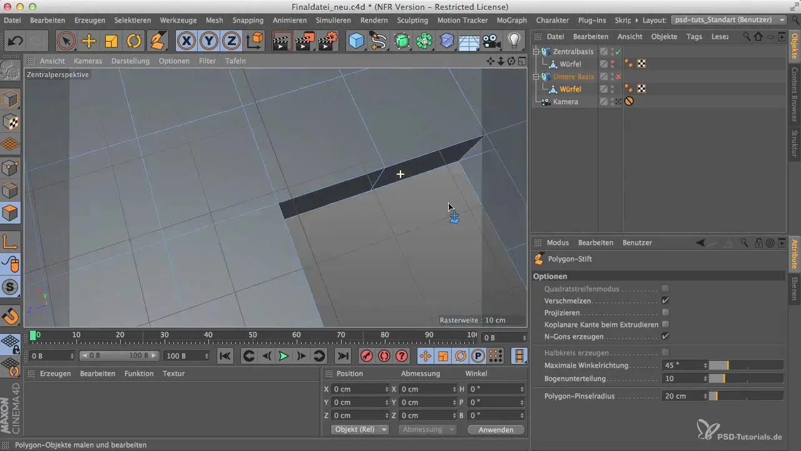This screenshot has width=801, height=451.
Task: Uncheck the Verschmelzen checkbox
Action: point(666,301)
